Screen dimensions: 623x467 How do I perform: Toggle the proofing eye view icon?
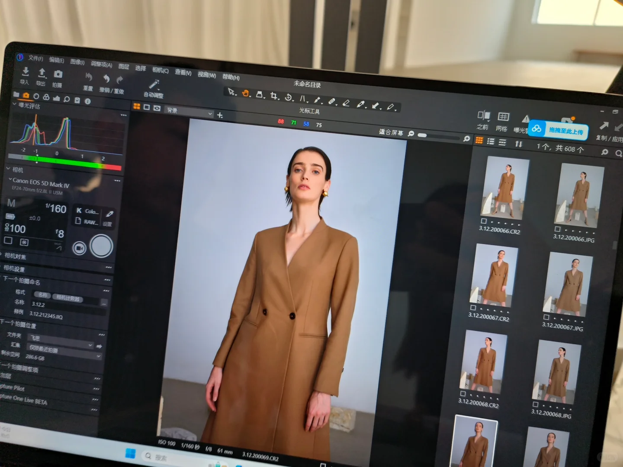[x=157, y=108]
